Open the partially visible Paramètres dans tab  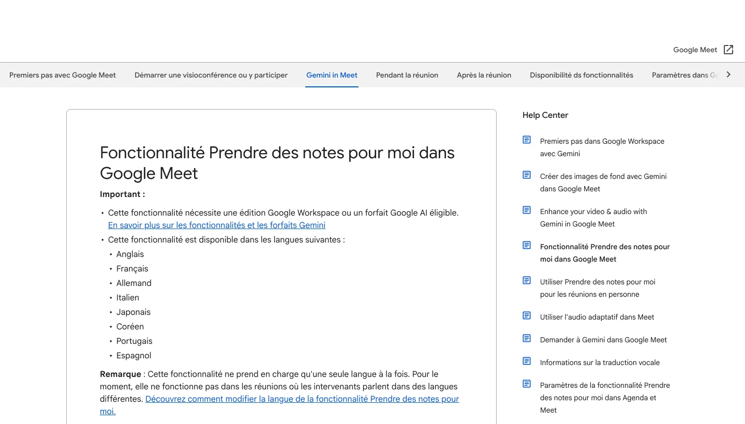(684, 75)
